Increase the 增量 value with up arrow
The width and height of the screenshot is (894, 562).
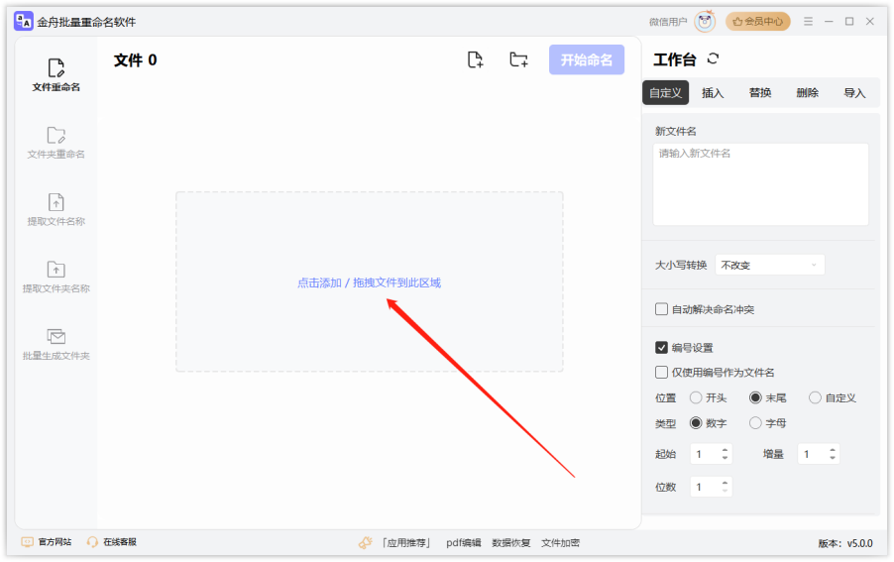click(833, 450)
